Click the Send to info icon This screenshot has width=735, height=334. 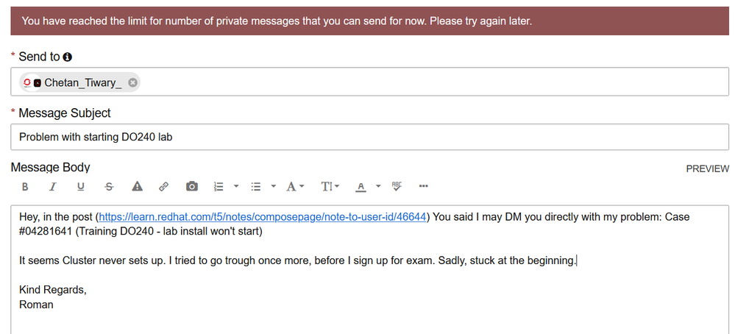pos(68,57)
